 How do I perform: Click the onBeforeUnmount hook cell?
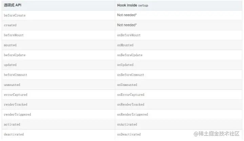tap(179, 75)
